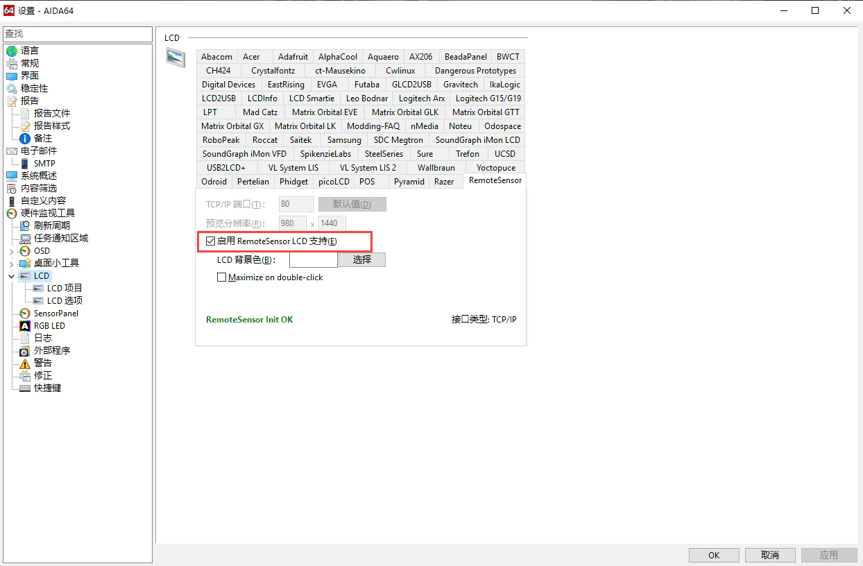Switch to the SteelSeries tab
Screen dimensions: 863x566
click(384, 154)
